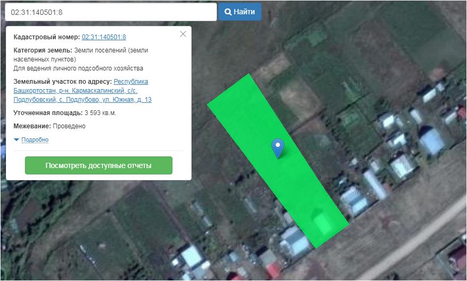This screenshot has height=281, width=467.
Task: Close the parcel info popup
Action: [183, 34]
